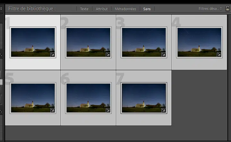Screen dimensions: 231x142
Task: Click develop adjustments badge on photo 7
Action: click(x=163, y=110)
